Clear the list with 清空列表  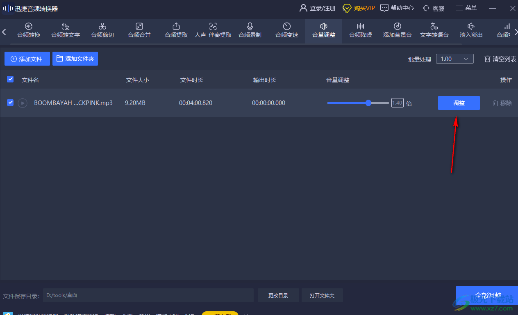point(500,59)
